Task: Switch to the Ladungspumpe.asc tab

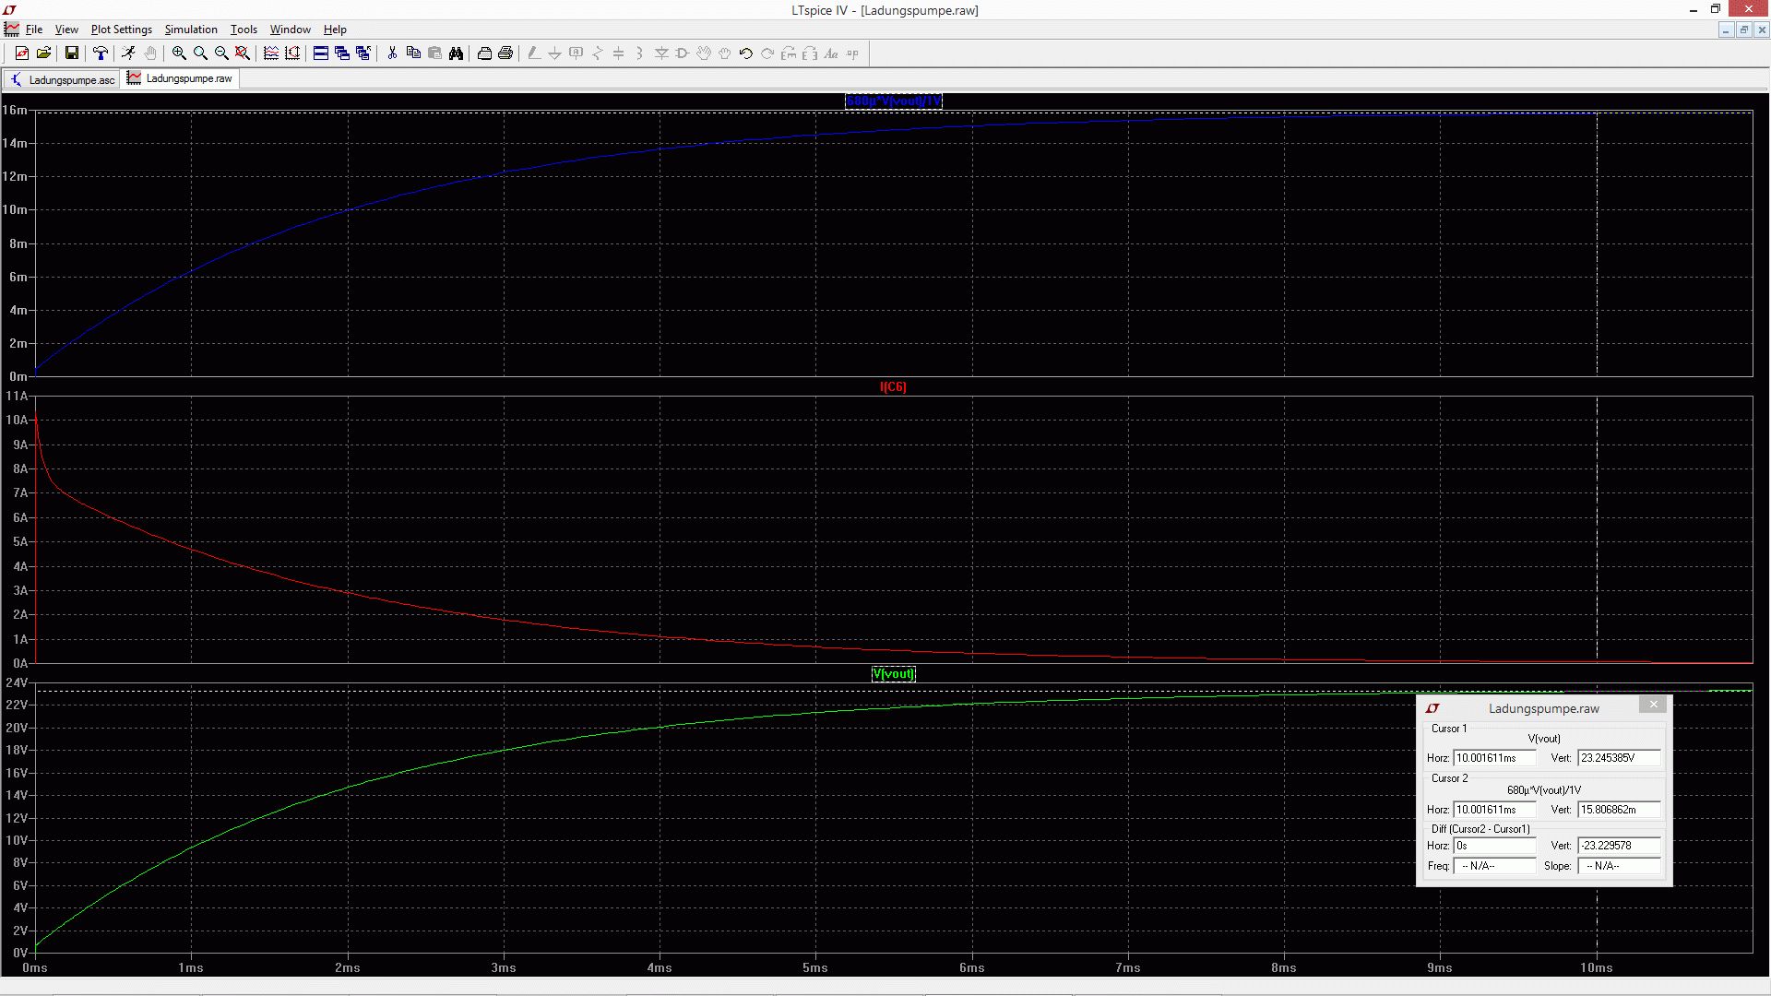Action: 63,79
